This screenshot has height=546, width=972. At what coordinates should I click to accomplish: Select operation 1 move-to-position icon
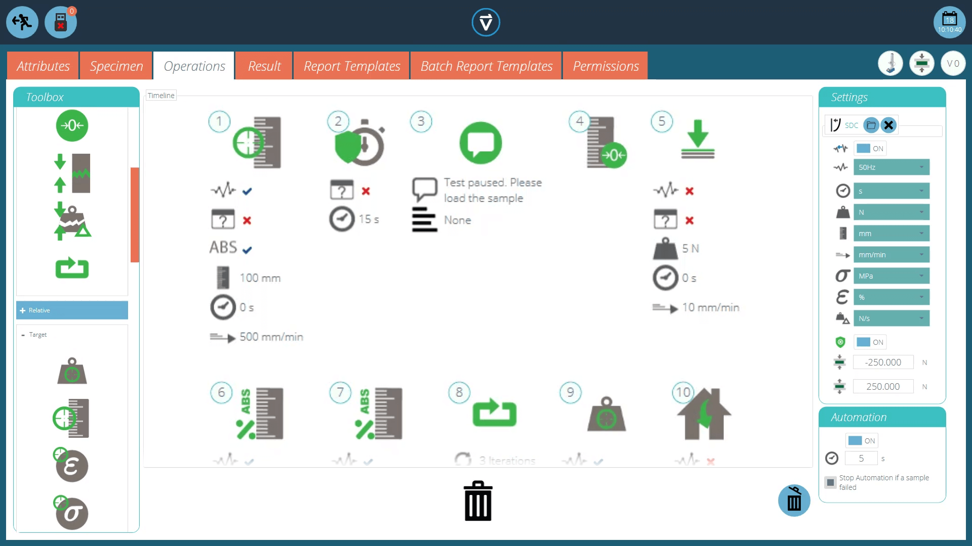click(x=257, y=143)
